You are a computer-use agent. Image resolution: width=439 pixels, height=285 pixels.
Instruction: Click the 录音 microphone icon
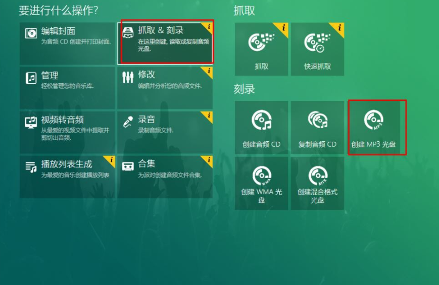point(128,122)
